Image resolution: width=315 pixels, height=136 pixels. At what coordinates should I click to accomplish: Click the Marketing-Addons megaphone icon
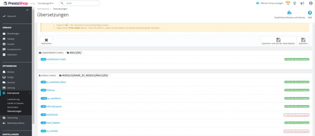coord(4,123)
